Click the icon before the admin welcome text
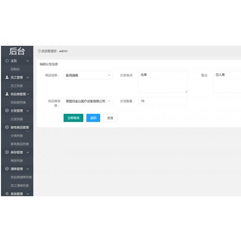 pos(39,51)
